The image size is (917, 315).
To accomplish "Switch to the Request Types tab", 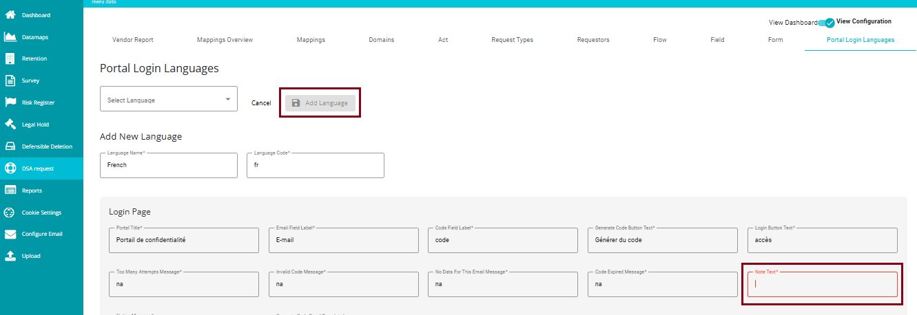I will pyautogui.click(x=512, y=40).
